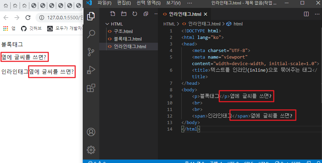Screen dimensions: 322x163
Task: View site information icon in address bar
Action: pos(42,18)
